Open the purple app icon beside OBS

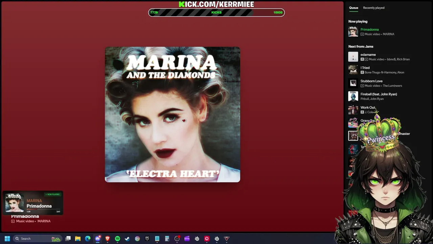[x=187, y=239]
